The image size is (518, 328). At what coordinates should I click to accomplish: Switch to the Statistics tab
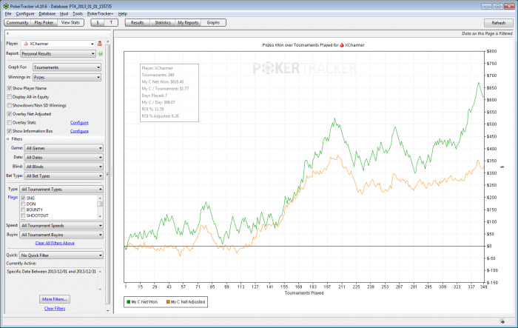(163, 23)
